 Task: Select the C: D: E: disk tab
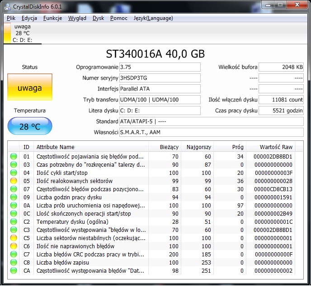22,34
